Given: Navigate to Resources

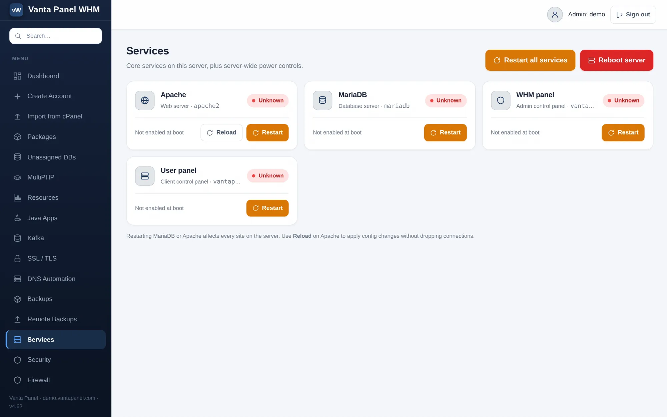Looking at the screenshot, I should click(56, 198).
